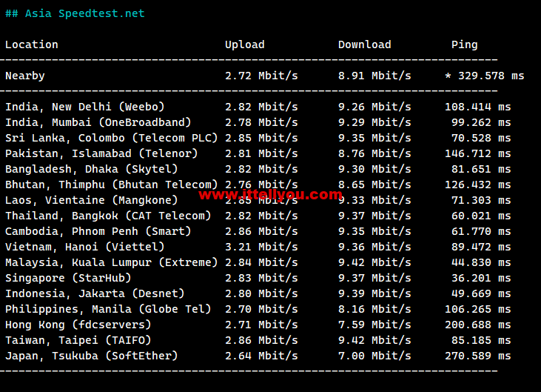Click Phnom Penh ping '61.770 ms'
The image size is (541, 392).
tap(481, 231)
